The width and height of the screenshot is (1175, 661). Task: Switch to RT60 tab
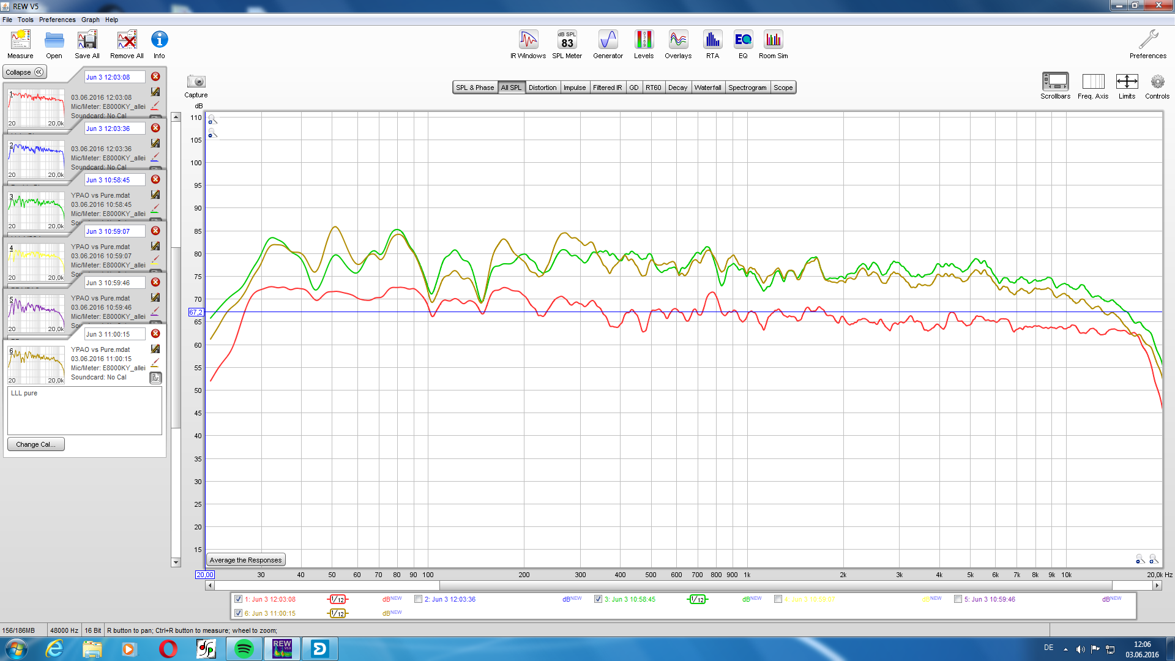tap(653, 88)
